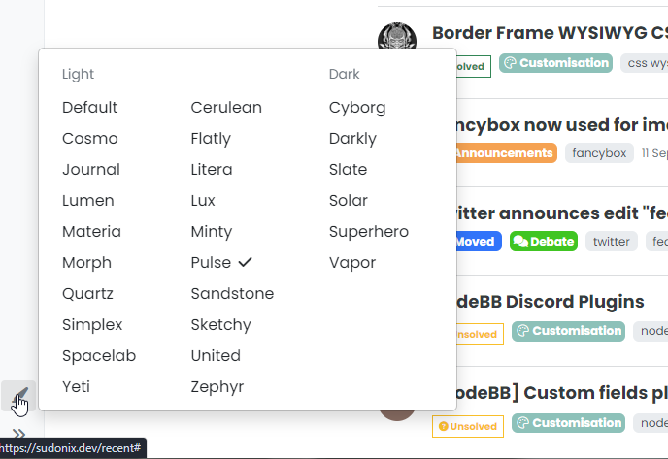Select the Superhero theme option
This screenshot has width=668, height=459.
368,232
